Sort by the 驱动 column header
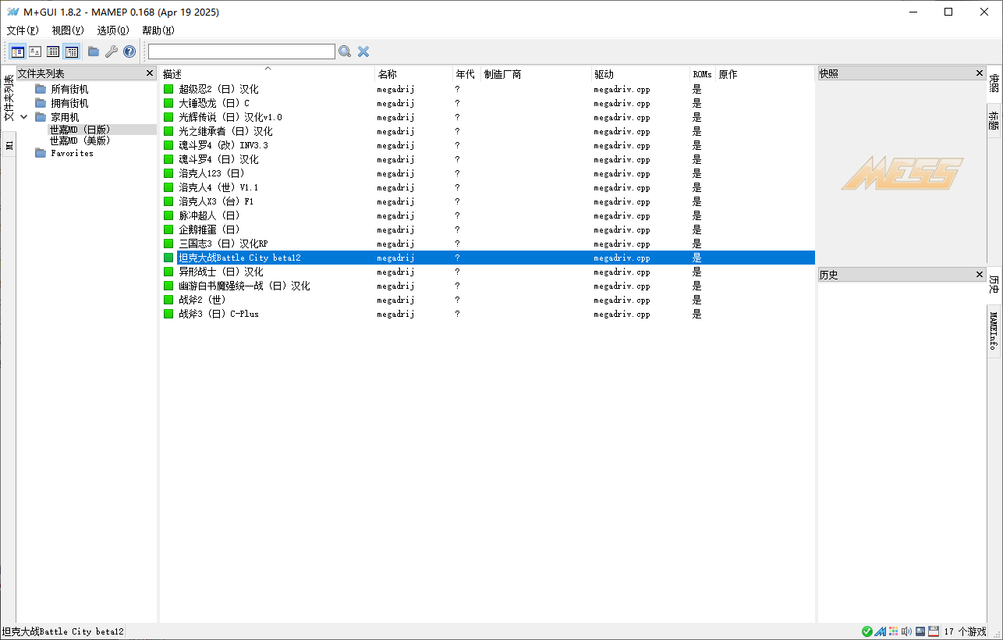The width and height of the screenshot is (1003, 640). click(640, 74)
